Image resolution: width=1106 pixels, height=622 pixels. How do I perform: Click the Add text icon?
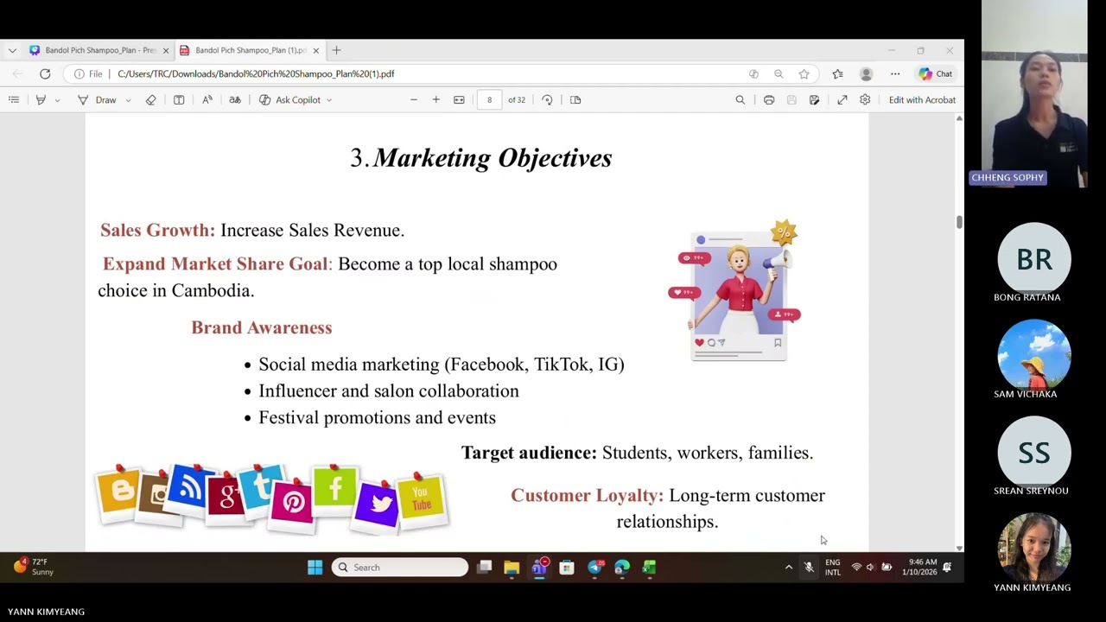(x=179, y=100)
